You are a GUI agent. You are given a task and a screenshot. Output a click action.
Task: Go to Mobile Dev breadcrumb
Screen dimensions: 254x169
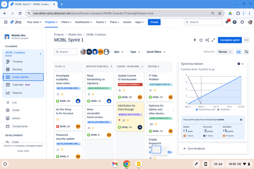(x=75, y=35)
